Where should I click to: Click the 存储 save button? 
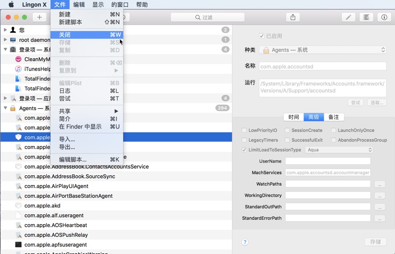pyautogui.click(x=375, y=242)
